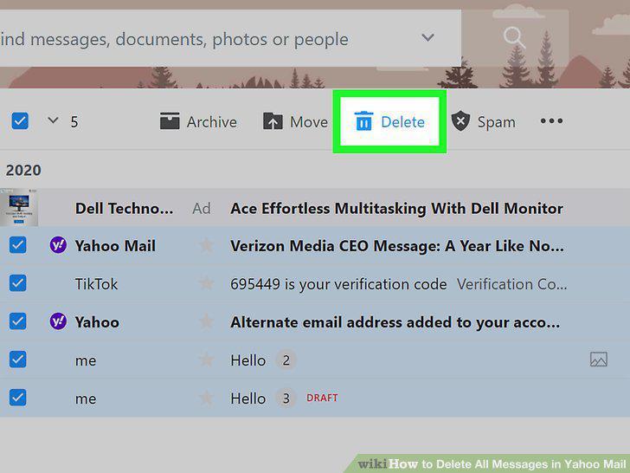Uncheck the Hello draft message checkbox
This screenshot has height=473, width=630.
tap(18, 398)
